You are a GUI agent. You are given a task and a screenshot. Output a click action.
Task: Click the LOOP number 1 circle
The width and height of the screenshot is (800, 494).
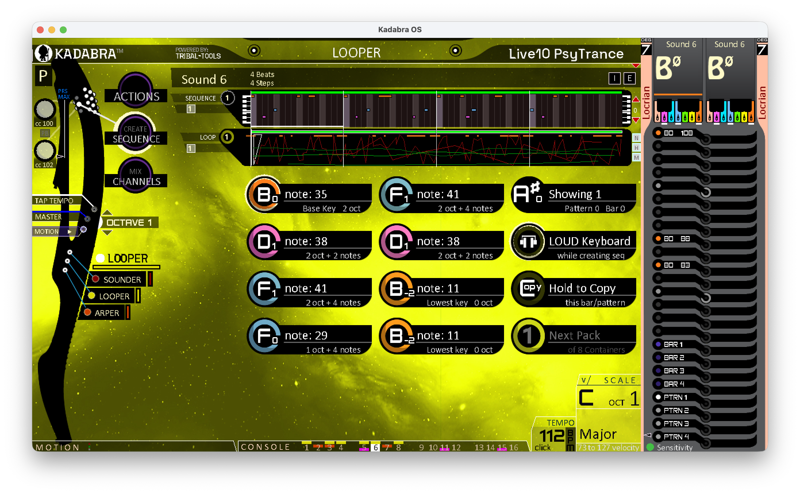point(227,137)
